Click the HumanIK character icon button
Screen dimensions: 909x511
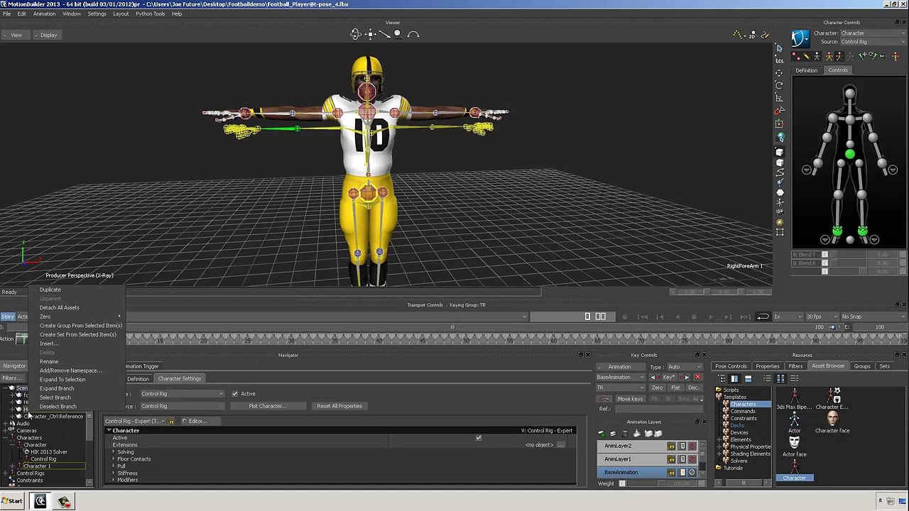(800, 38)
